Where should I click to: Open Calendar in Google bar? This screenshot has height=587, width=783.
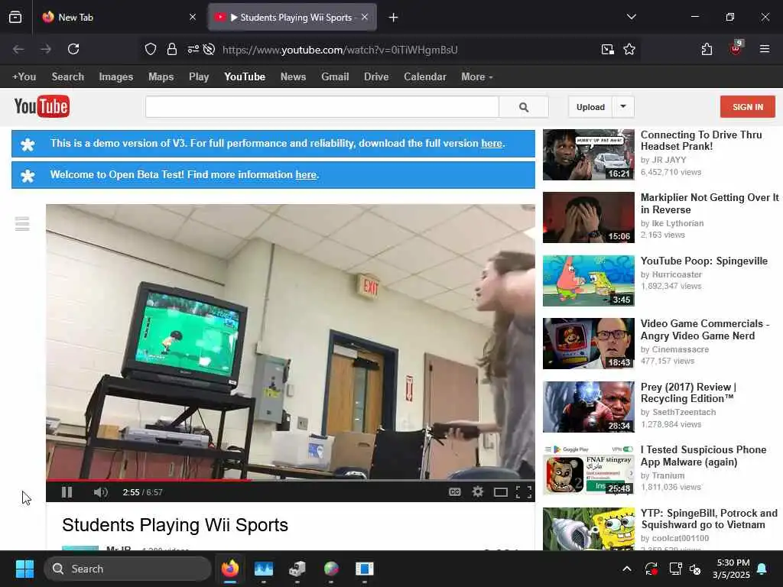pyautogui.click(x=425, y=77)
